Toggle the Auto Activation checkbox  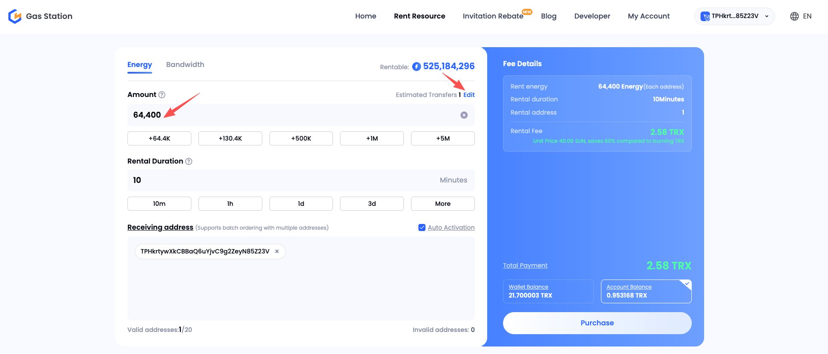(422, 227)
